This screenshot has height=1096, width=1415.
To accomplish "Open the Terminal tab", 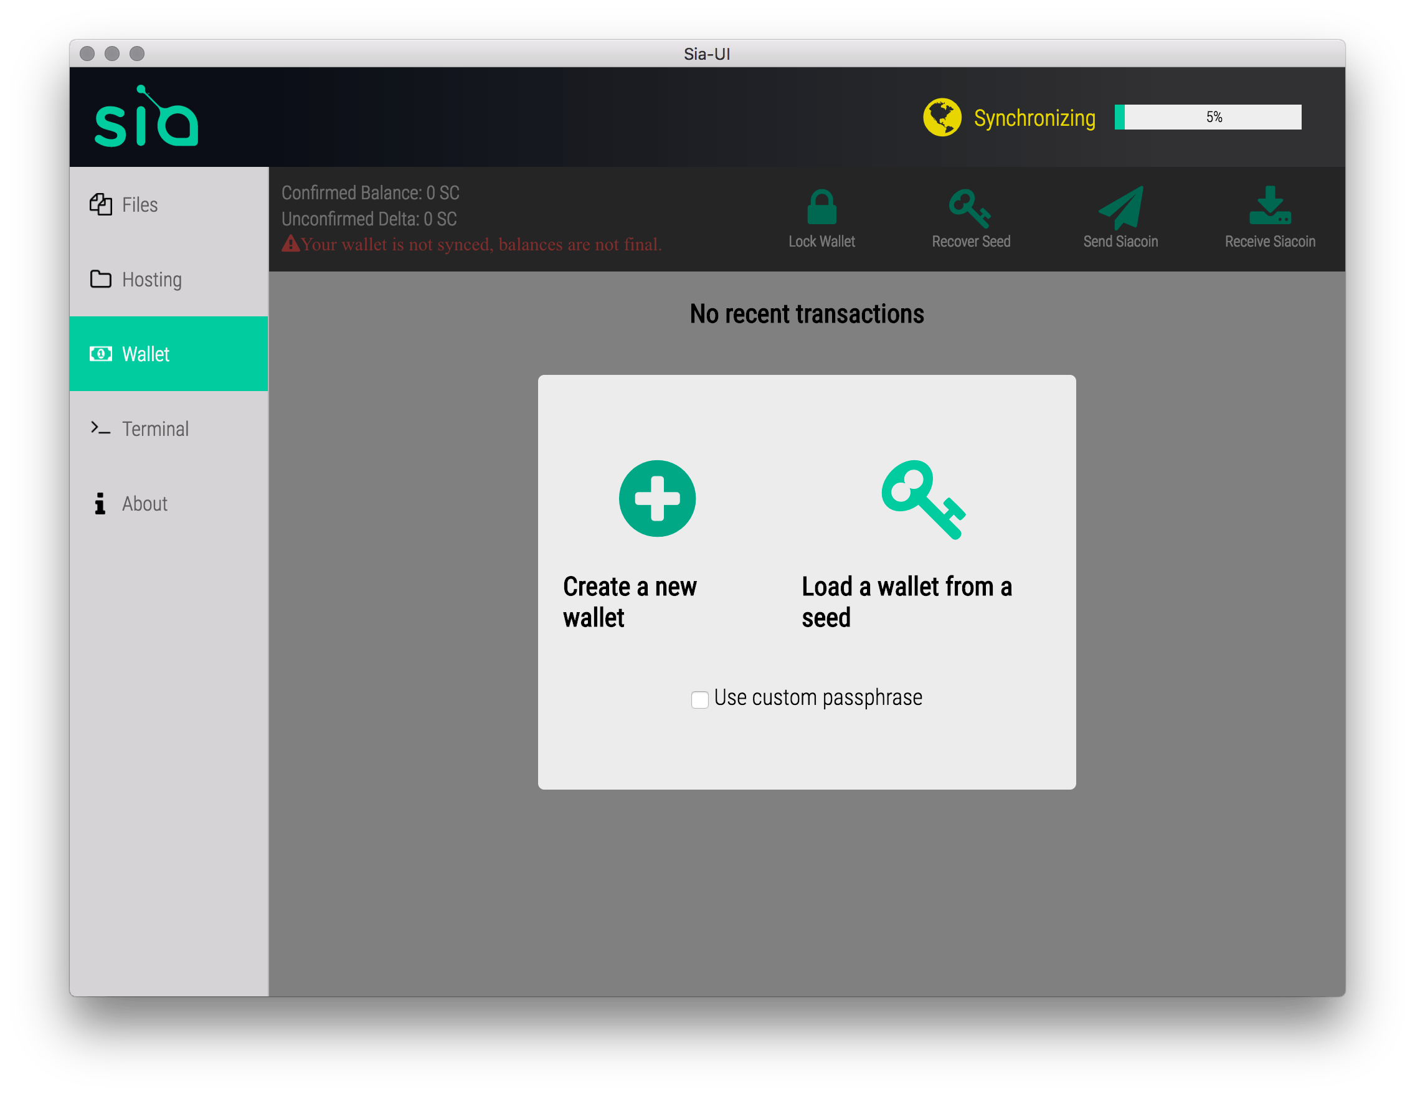I will [169, 428].
